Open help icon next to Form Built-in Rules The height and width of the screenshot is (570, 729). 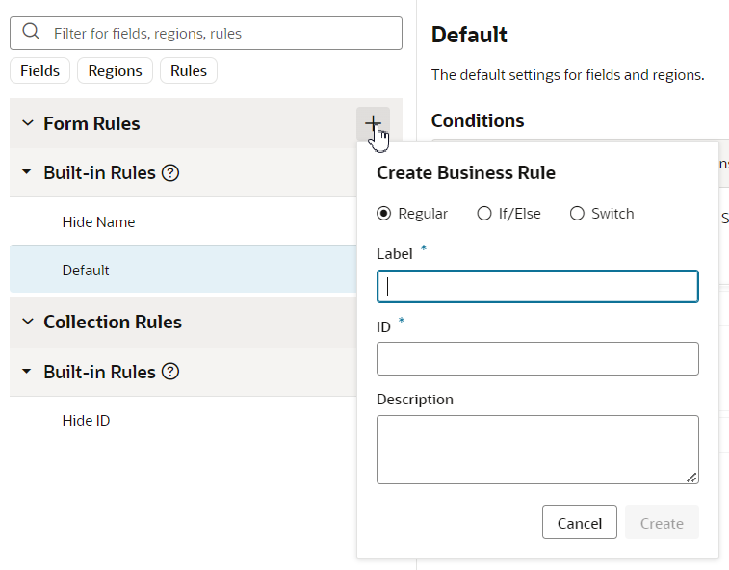click(170, 173)
